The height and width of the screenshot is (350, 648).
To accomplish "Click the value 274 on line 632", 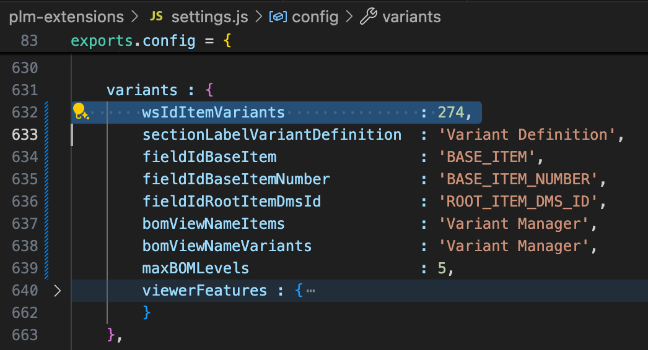I will [450, 113].
